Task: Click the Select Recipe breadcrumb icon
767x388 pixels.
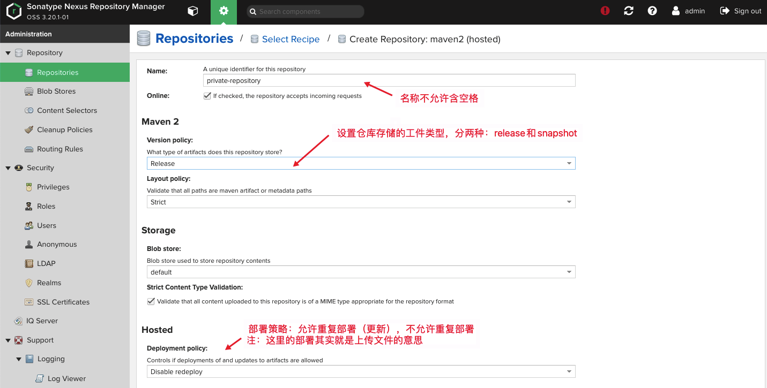Action: point(255,39)
